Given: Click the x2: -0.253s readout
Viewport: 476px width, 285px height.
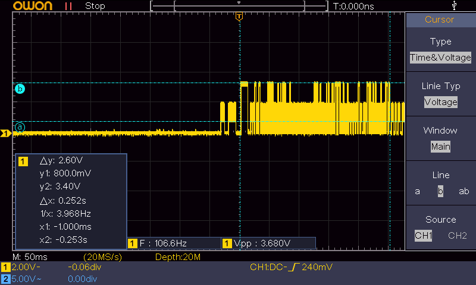Looking at the screenshot, I should click(64, 240).
